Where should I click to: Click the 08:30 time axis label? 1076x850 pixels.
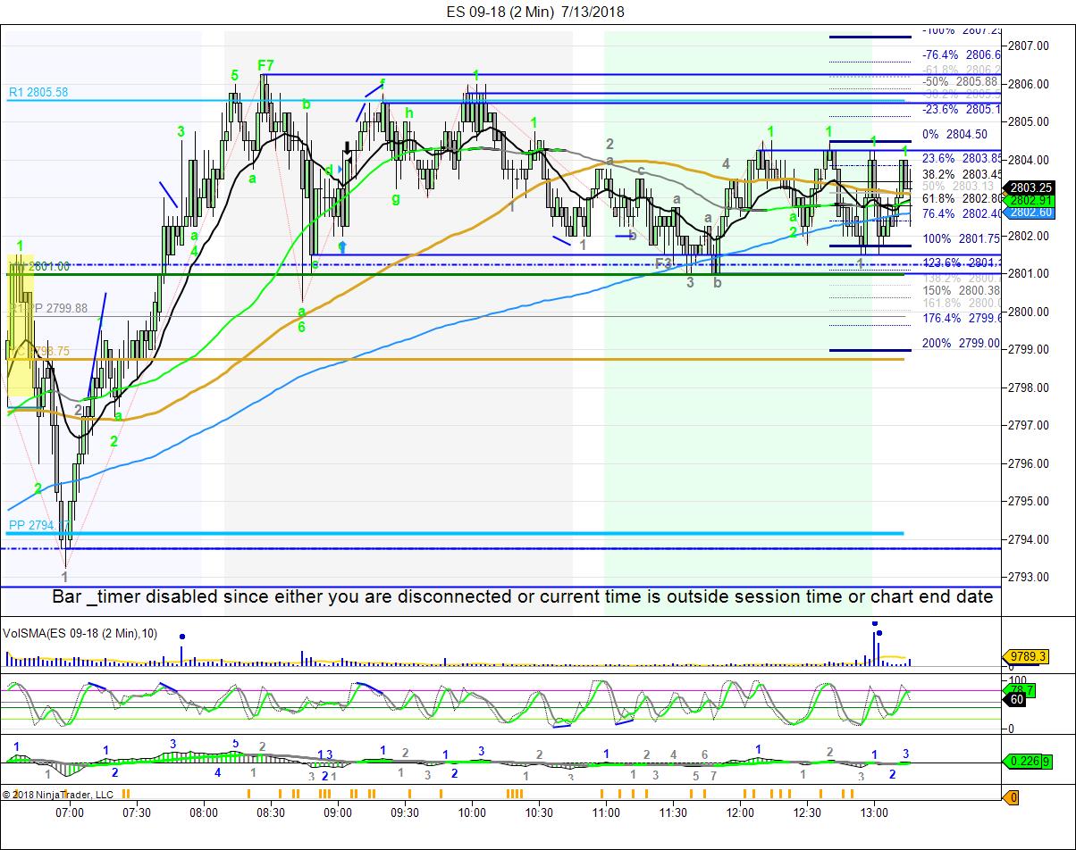point(271,812)
